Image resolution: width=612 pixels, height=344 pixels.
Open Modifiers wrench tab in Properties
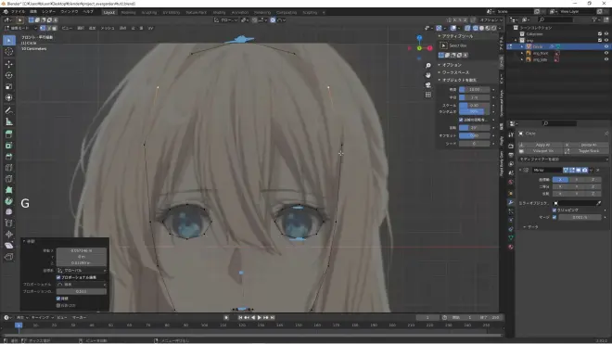click(511, 202)
